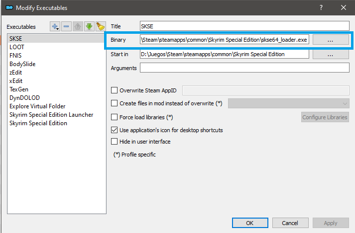Click the Cancel button
355x233 pixels.
(290, 223)
